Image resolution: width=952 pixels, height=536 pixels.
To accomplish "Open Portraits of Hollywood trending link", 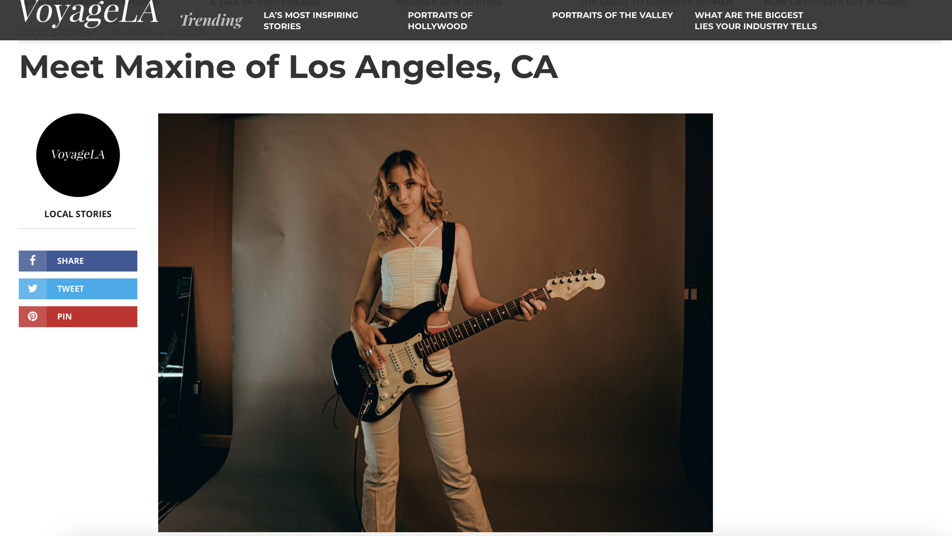I will [x=440, y=21].
